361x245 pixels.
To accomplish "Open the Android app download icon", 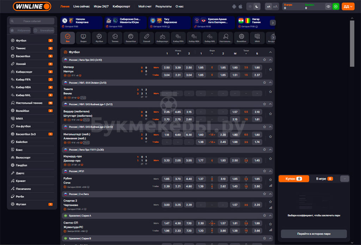I will click(x=234, y=6).
